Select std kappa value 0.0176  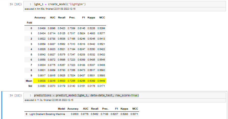point(91,86)
